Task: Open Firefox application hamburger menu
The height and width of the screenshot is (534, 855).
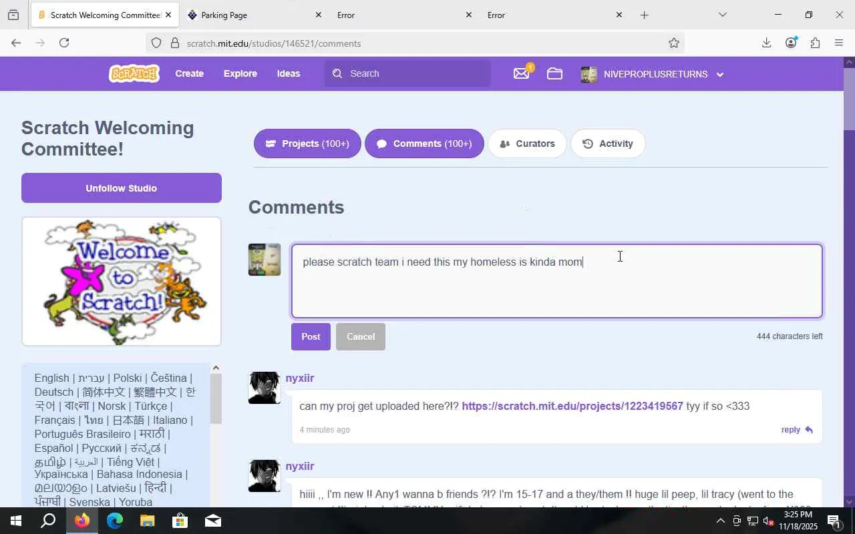Action: pyautogui.click(x=839, y=43)
